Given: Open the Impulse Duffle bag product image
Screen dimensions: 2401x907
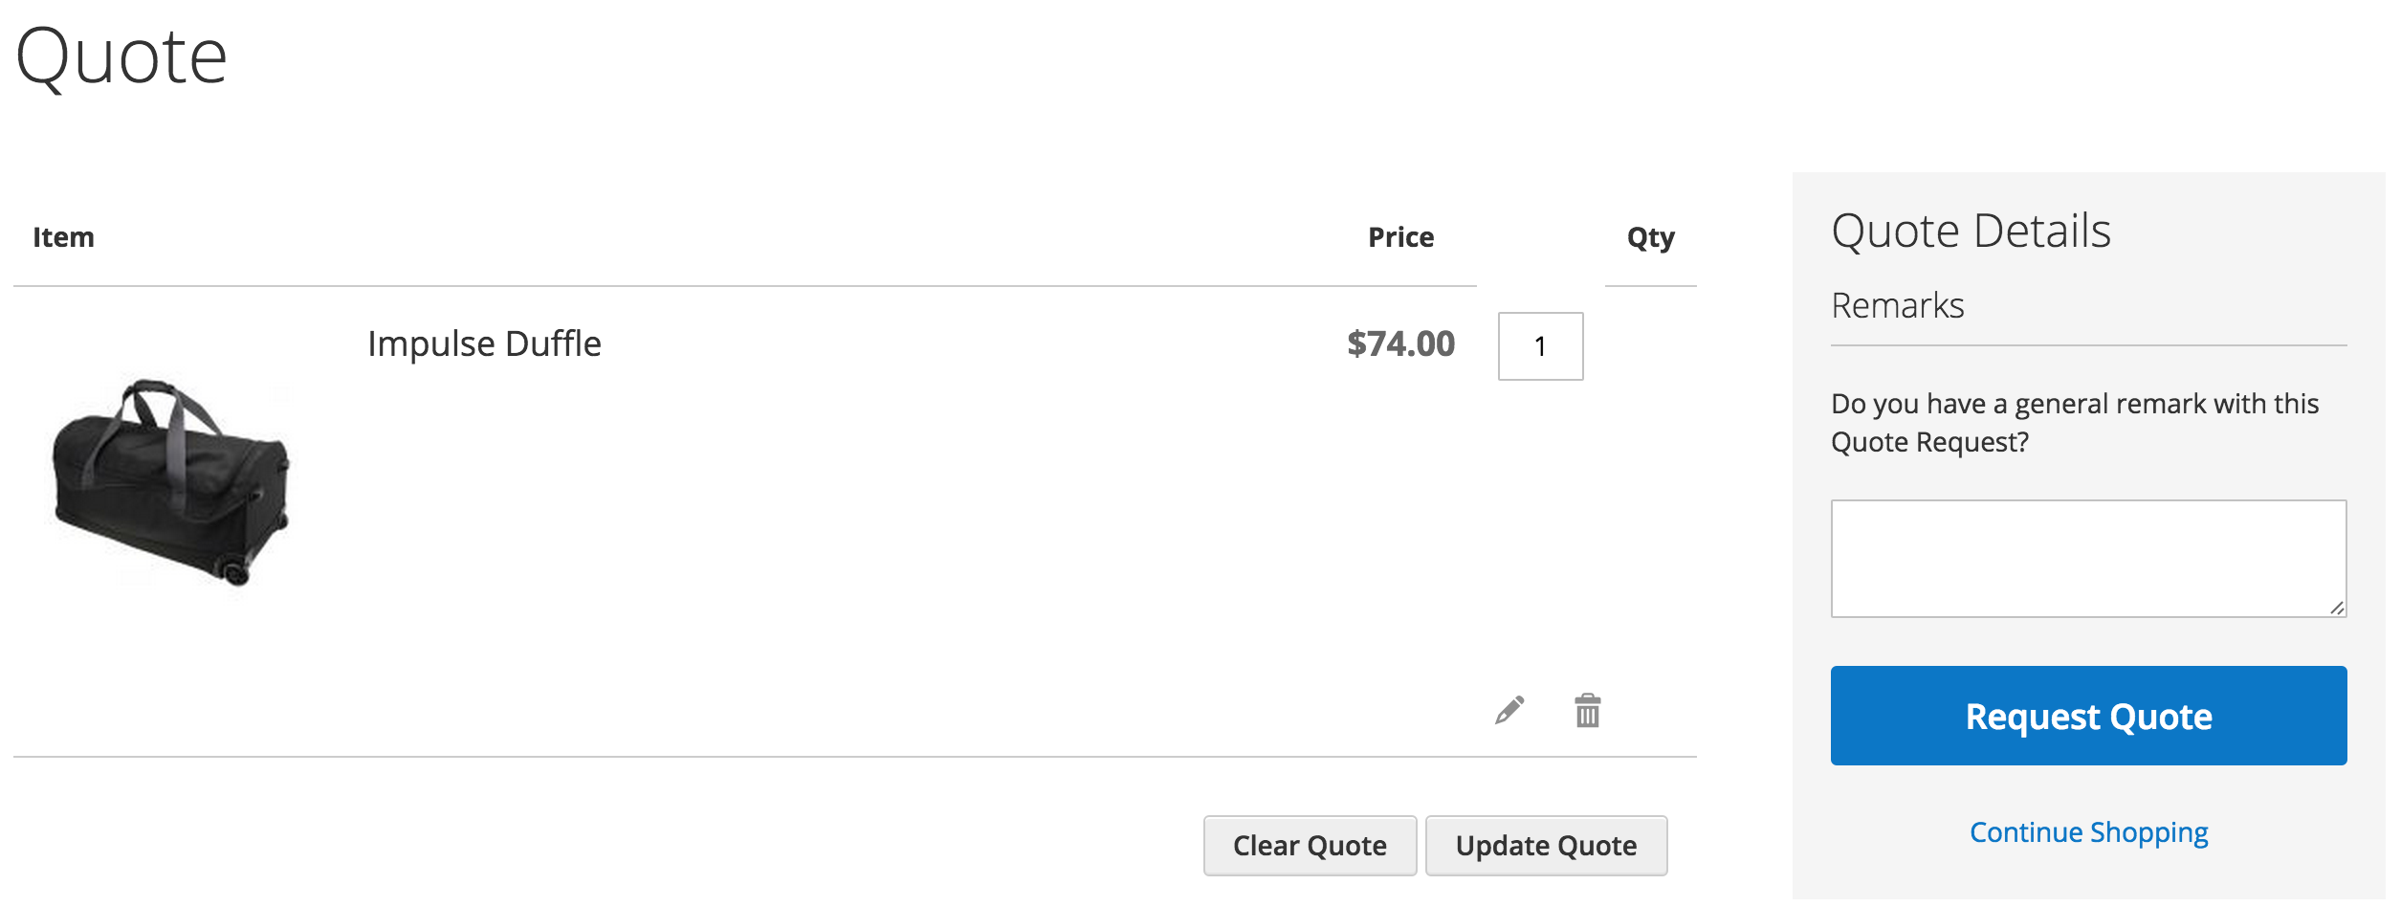Looking at the screenshot, I should pyautogui.click(x=171, y=481).
